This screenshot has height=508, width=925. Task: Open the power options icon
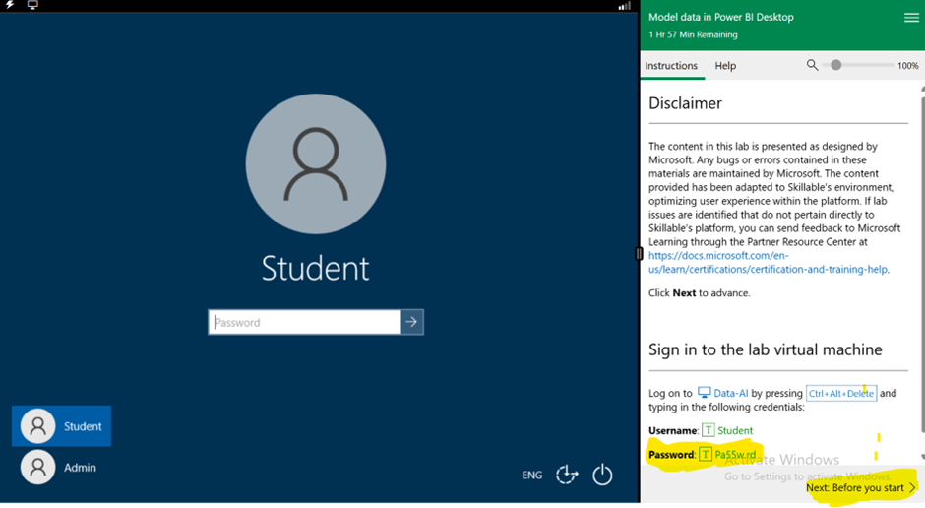[x=602, y=475]
